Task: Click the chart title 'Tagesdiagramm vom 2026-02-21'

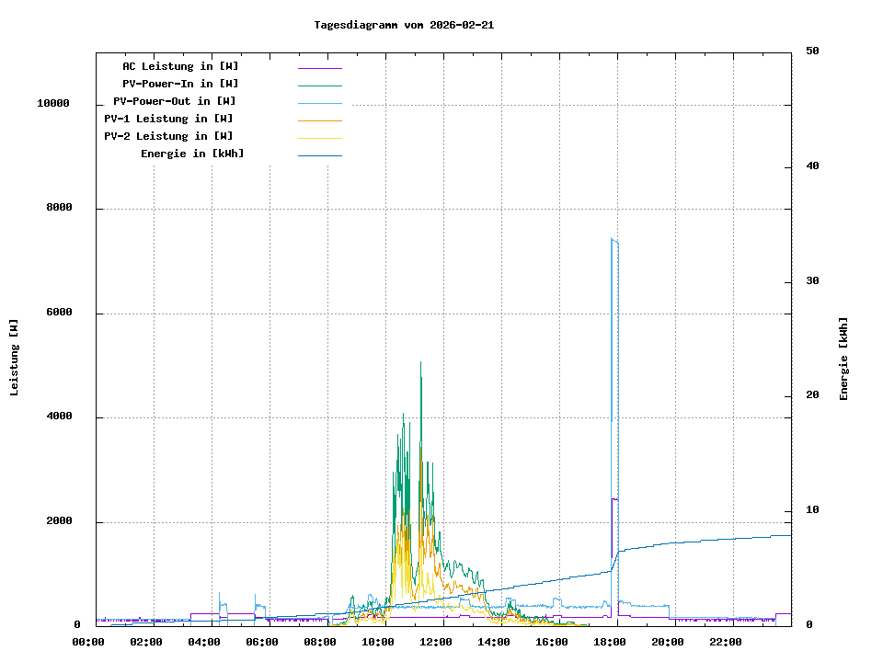Action: coord(404,25)
